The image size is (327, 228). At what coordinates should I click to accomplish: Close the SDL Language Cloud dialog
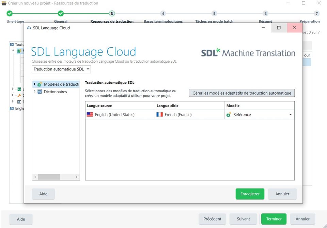294,28
